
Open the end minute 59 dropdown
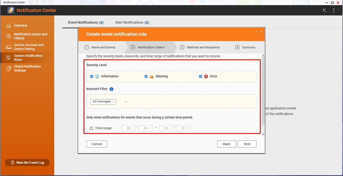click(183, 128)
